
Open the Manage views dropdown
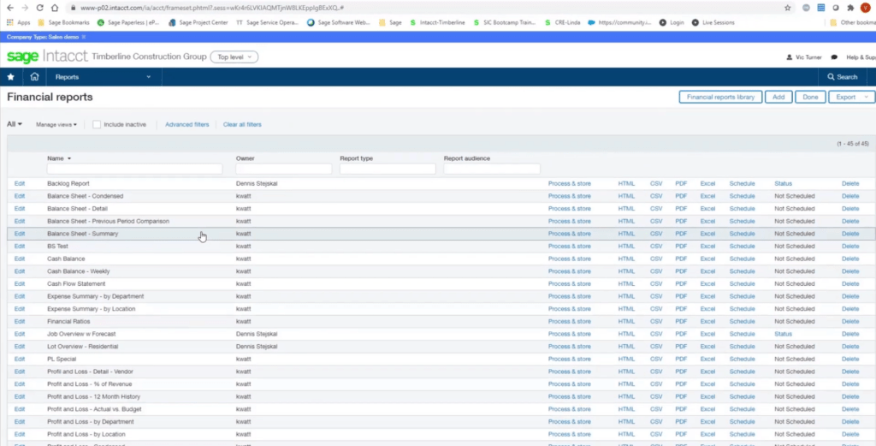click(x=56, y=125)
